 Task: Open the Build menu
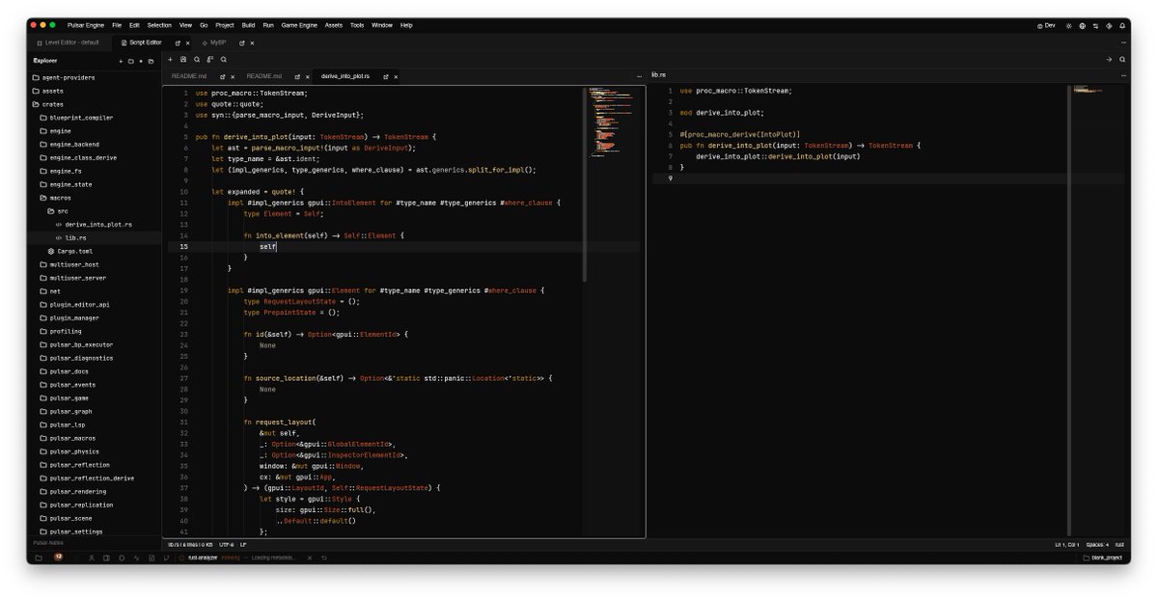pos(249,25)
